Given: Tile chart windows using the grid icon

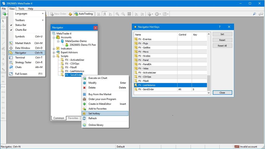Looking at the screenshot, I should (x=129, y=14).
